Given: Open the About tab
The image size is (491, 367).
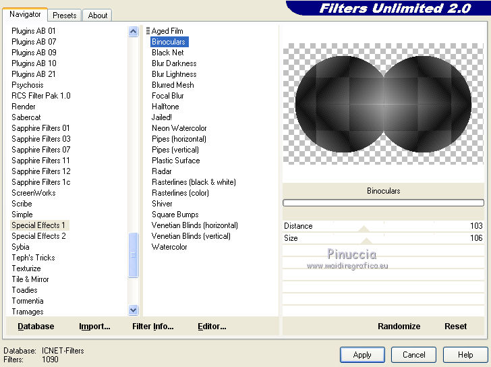Looking at the screenshot, I should click(98, 15).
